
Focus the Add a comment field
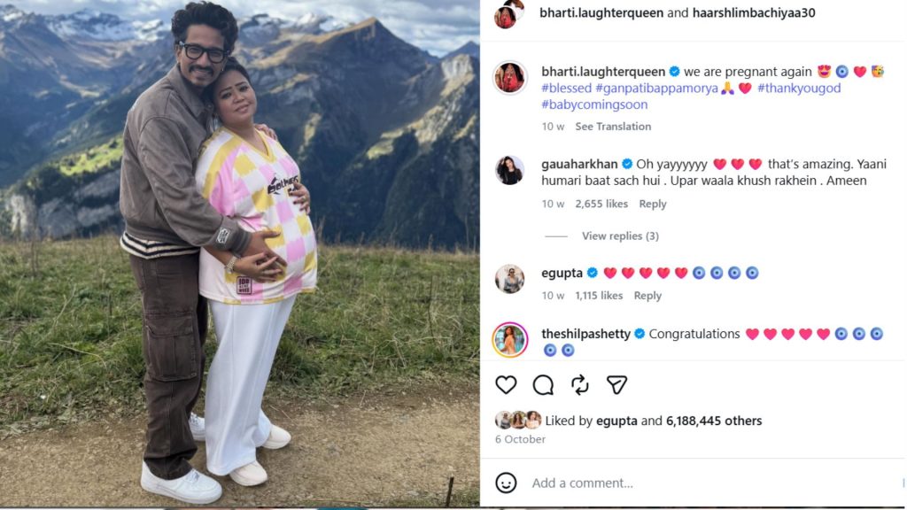pos(711,483)
